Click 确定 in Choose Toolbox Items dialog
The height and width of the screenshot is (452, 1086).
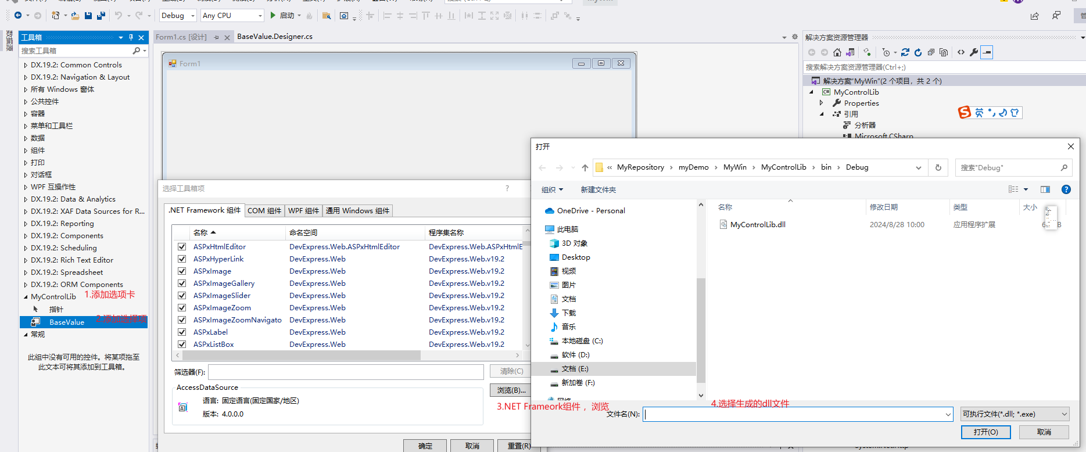click(425, 446)
